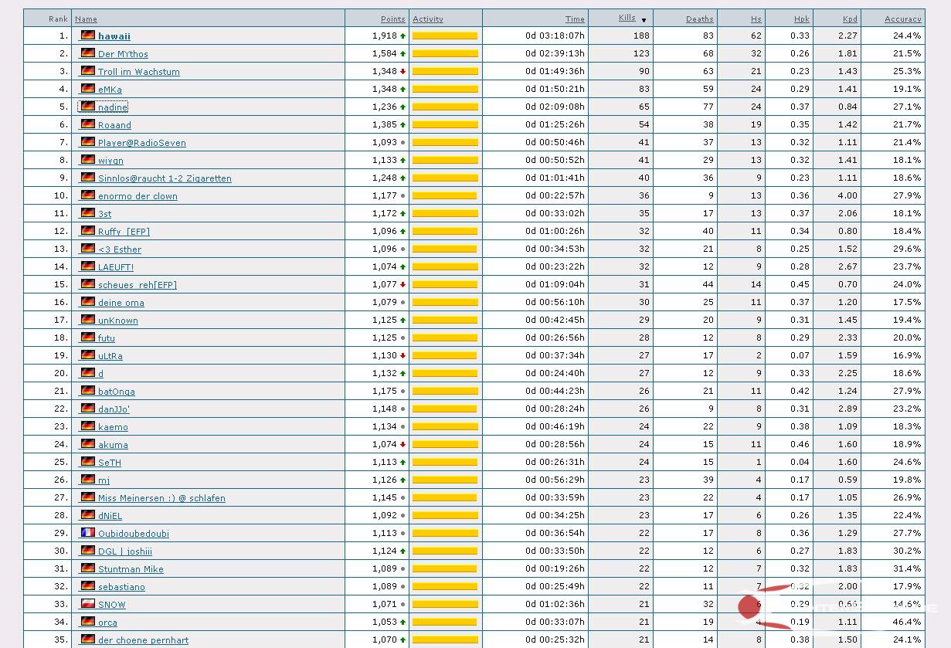Open Sinnlos@raucht 1-2 Zigaretten player page

click(165, 178)
